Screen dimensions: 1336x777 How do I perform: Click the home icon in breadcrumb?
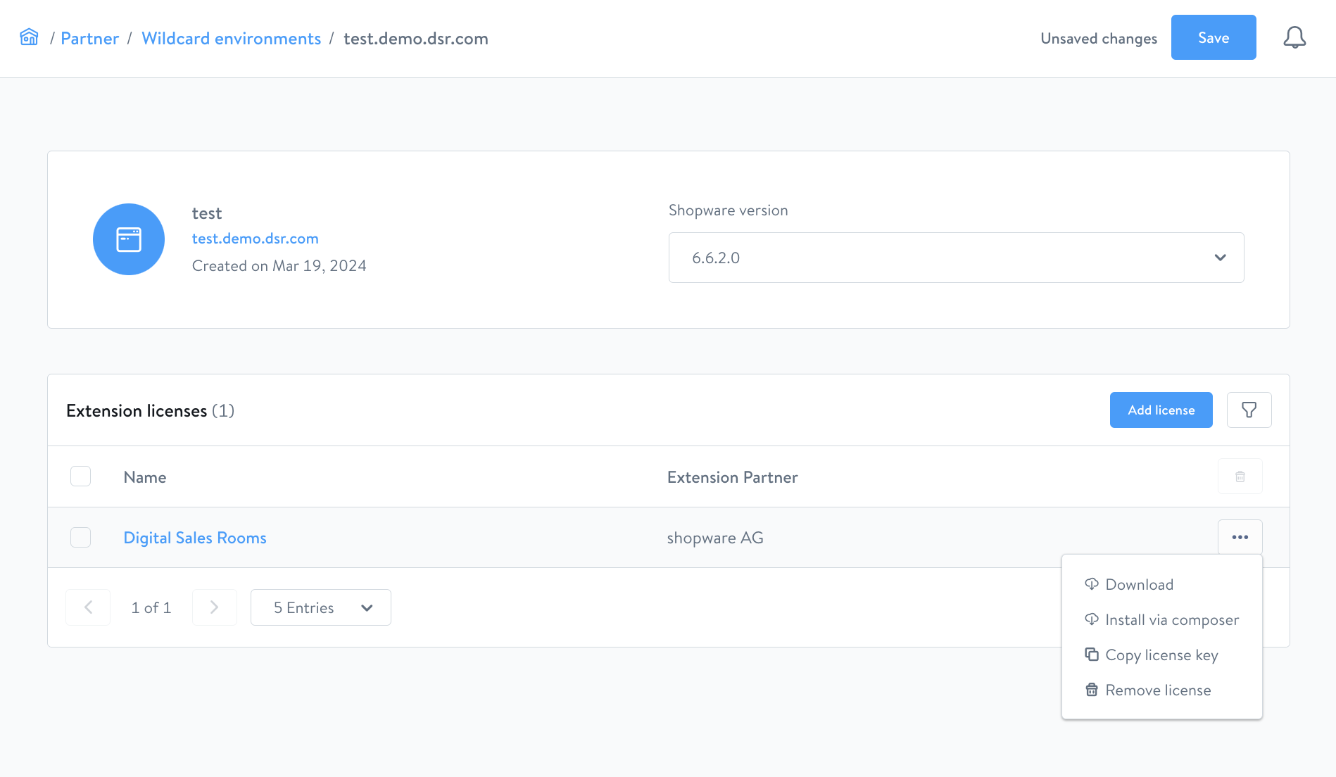tap(29, 37)
